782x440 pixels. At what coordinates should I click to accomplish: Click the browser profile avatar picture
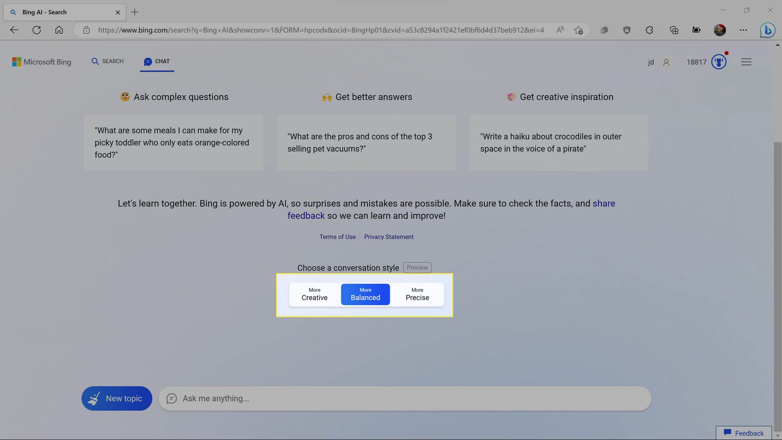(719, 30)
